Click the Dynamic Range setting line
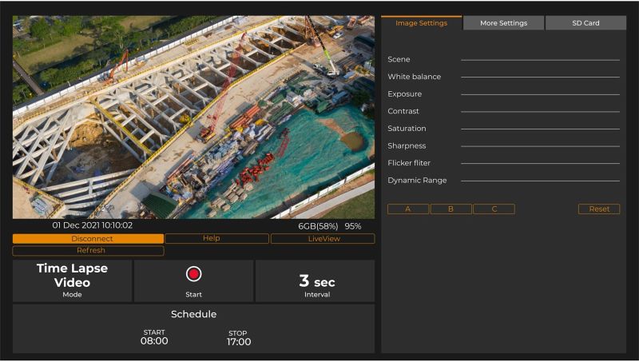The width and height of the screenshot is (639, 362). coord(541,181)
